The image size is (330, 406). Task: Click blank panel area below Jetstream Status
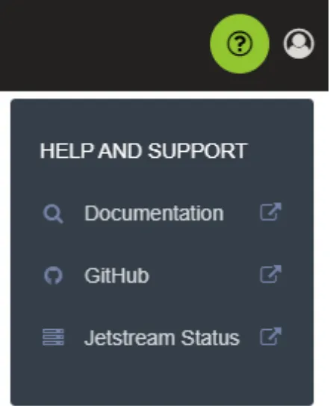[162, 378]
